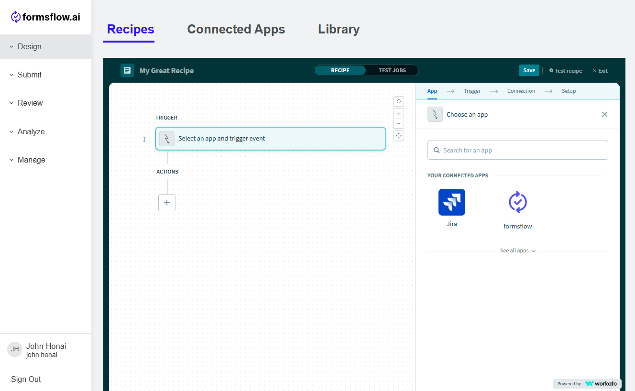Go to the Trigger wizard step
Viewport: 635px width, 391px height.
[x=472, y=91]
